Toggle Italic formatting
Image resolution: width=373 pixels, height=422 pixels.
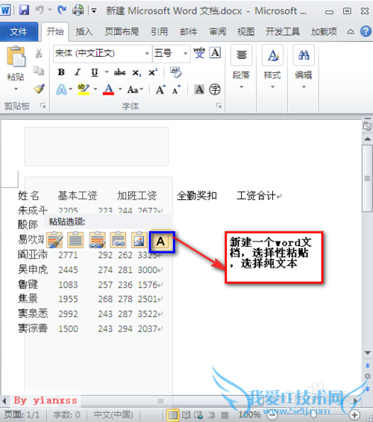(x=78, y=72)
